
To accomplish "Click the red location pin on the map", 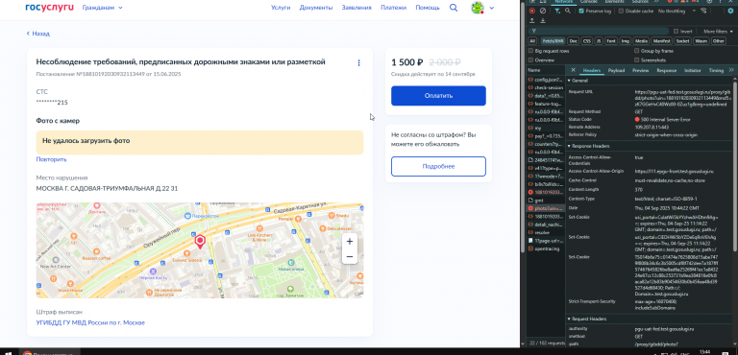I will (200, 242).
